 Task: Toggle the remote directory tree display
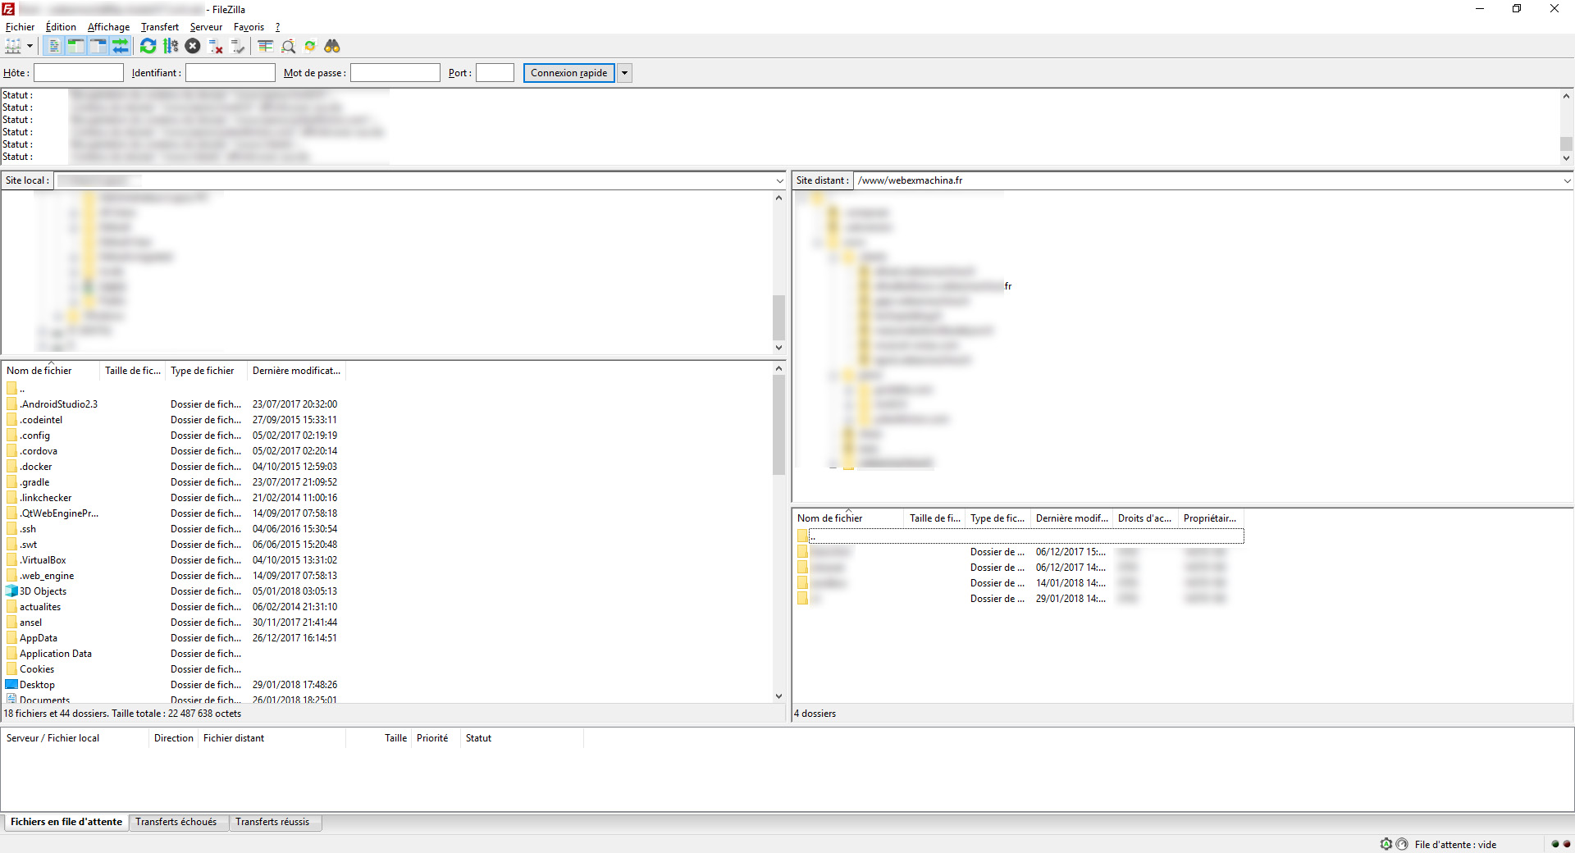coord(98,47)
